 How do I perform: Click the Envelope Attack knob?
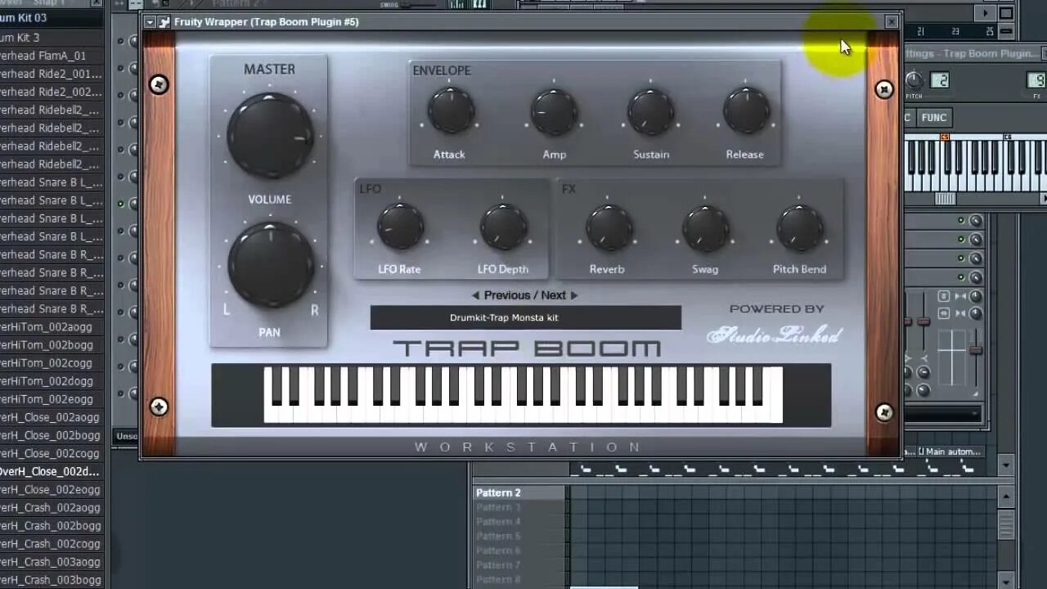click(450, 111)
